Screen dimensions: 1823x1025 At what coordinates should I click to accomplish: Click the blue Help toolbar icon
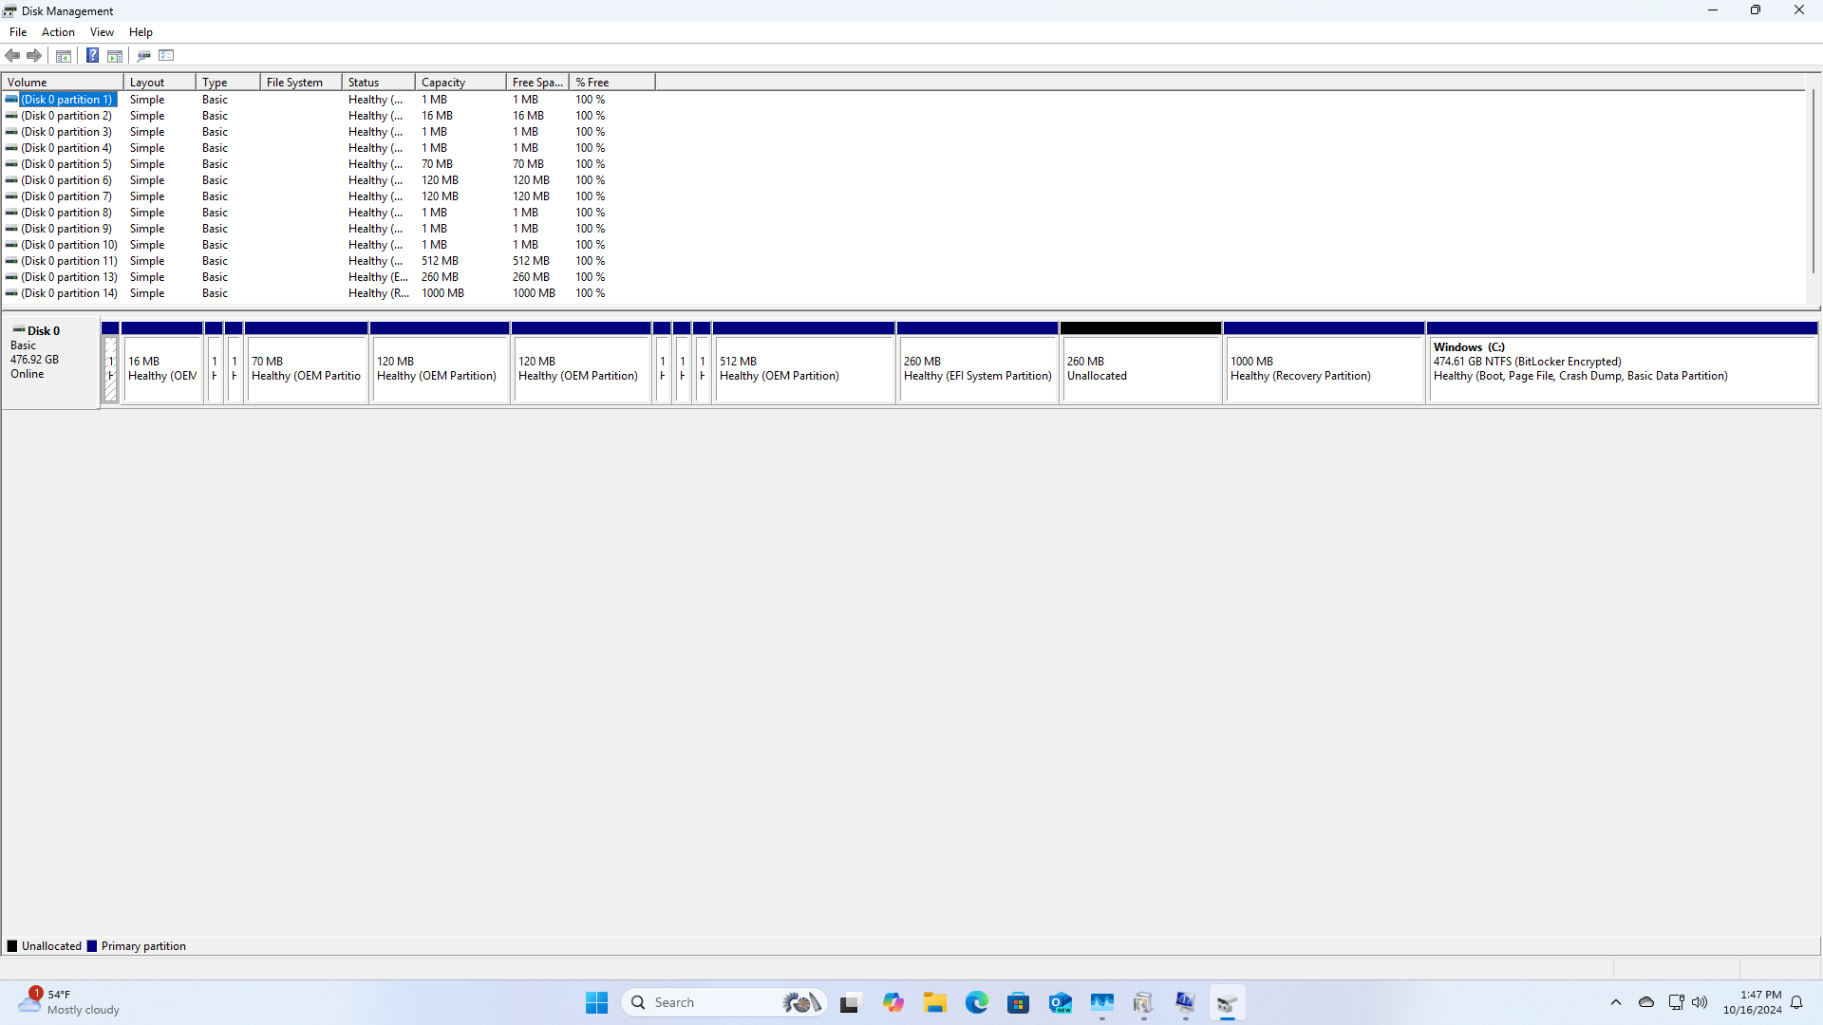click(x=92, y=55)
